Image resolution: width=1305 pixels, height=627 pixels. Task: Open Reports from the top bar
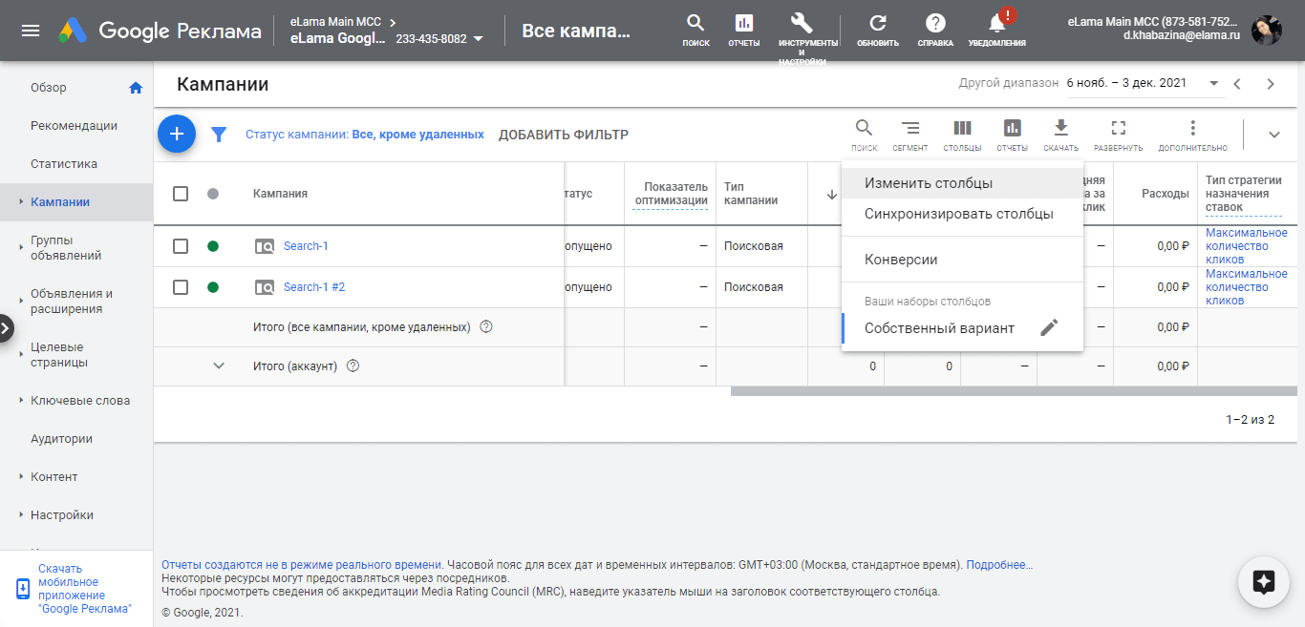tap(743, 30)
